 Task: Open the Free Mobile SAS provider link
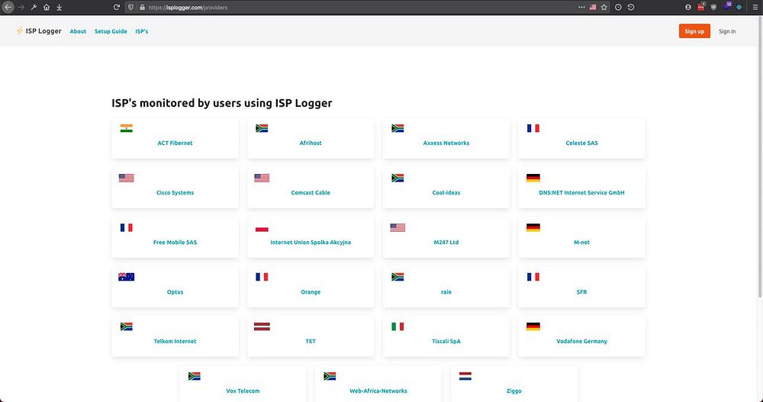(175, 243)
